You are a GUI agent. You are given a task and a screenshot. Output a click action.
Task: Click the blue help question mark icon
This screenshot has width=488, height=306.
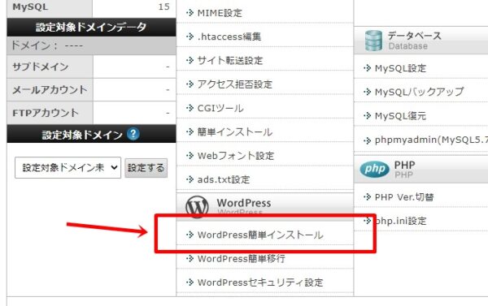(x=133, y=134)
